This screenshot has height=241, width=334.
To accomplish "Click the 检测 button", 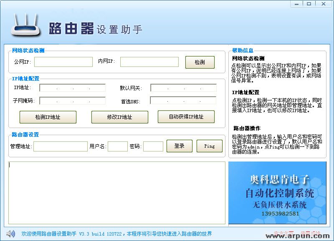I will pos(200,62).
